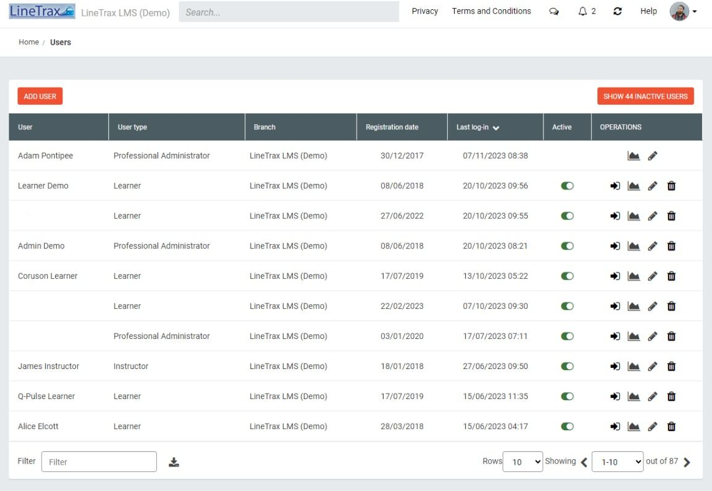
Task: View reports chart for Coruson Learner
Action: 634,276
